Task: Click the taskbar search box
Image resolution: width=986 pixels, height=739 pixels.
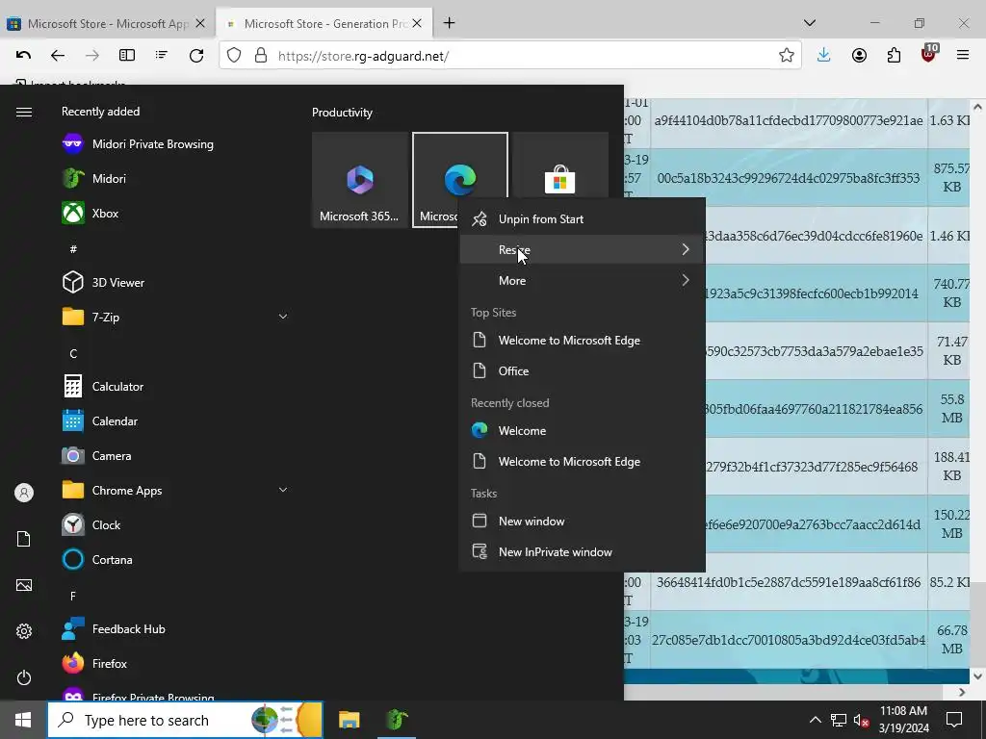Action: (186, 720)
